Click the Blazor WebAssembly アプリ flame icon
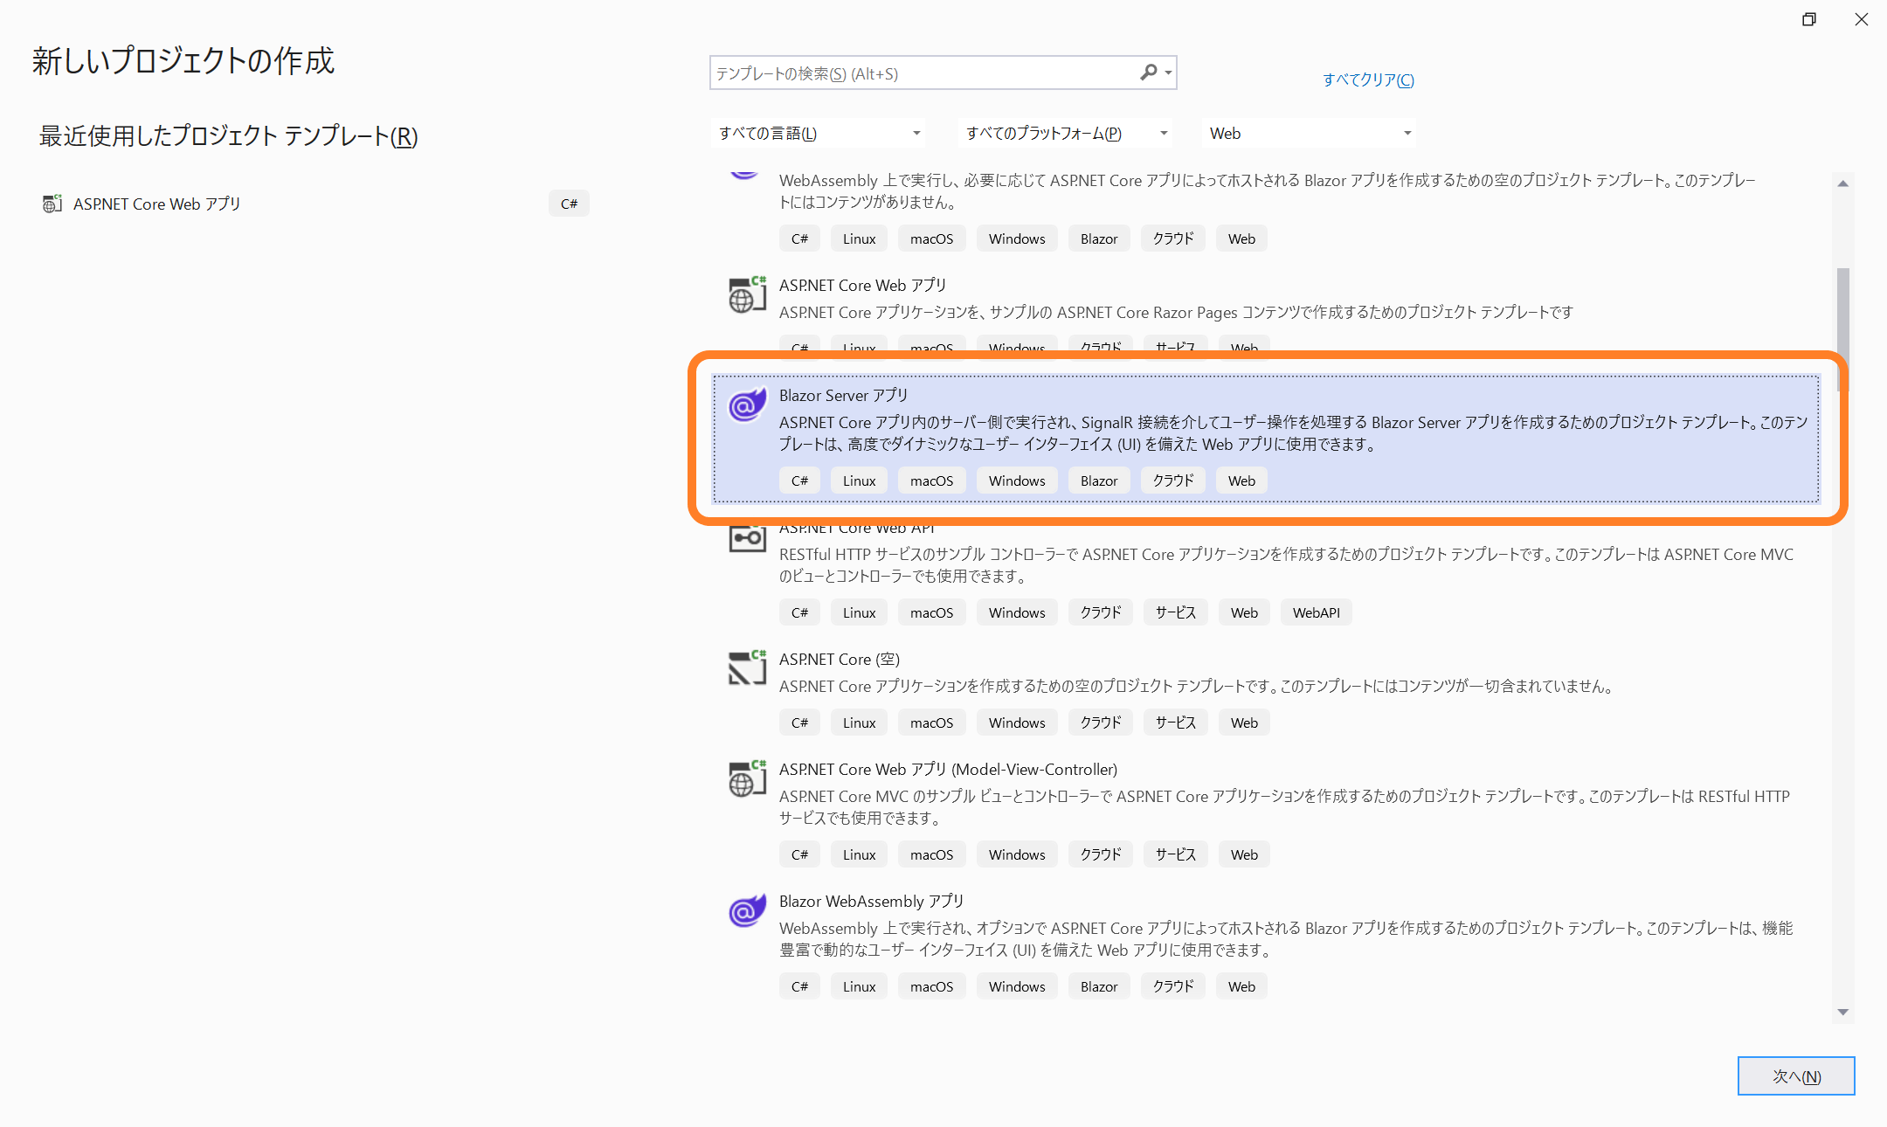1887x1127 pixels. point(747,910)
